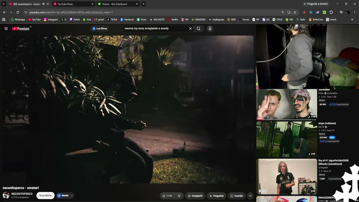Open the gmail bookmark
This screenshot has height=202, width=359.
coord(99,20)
